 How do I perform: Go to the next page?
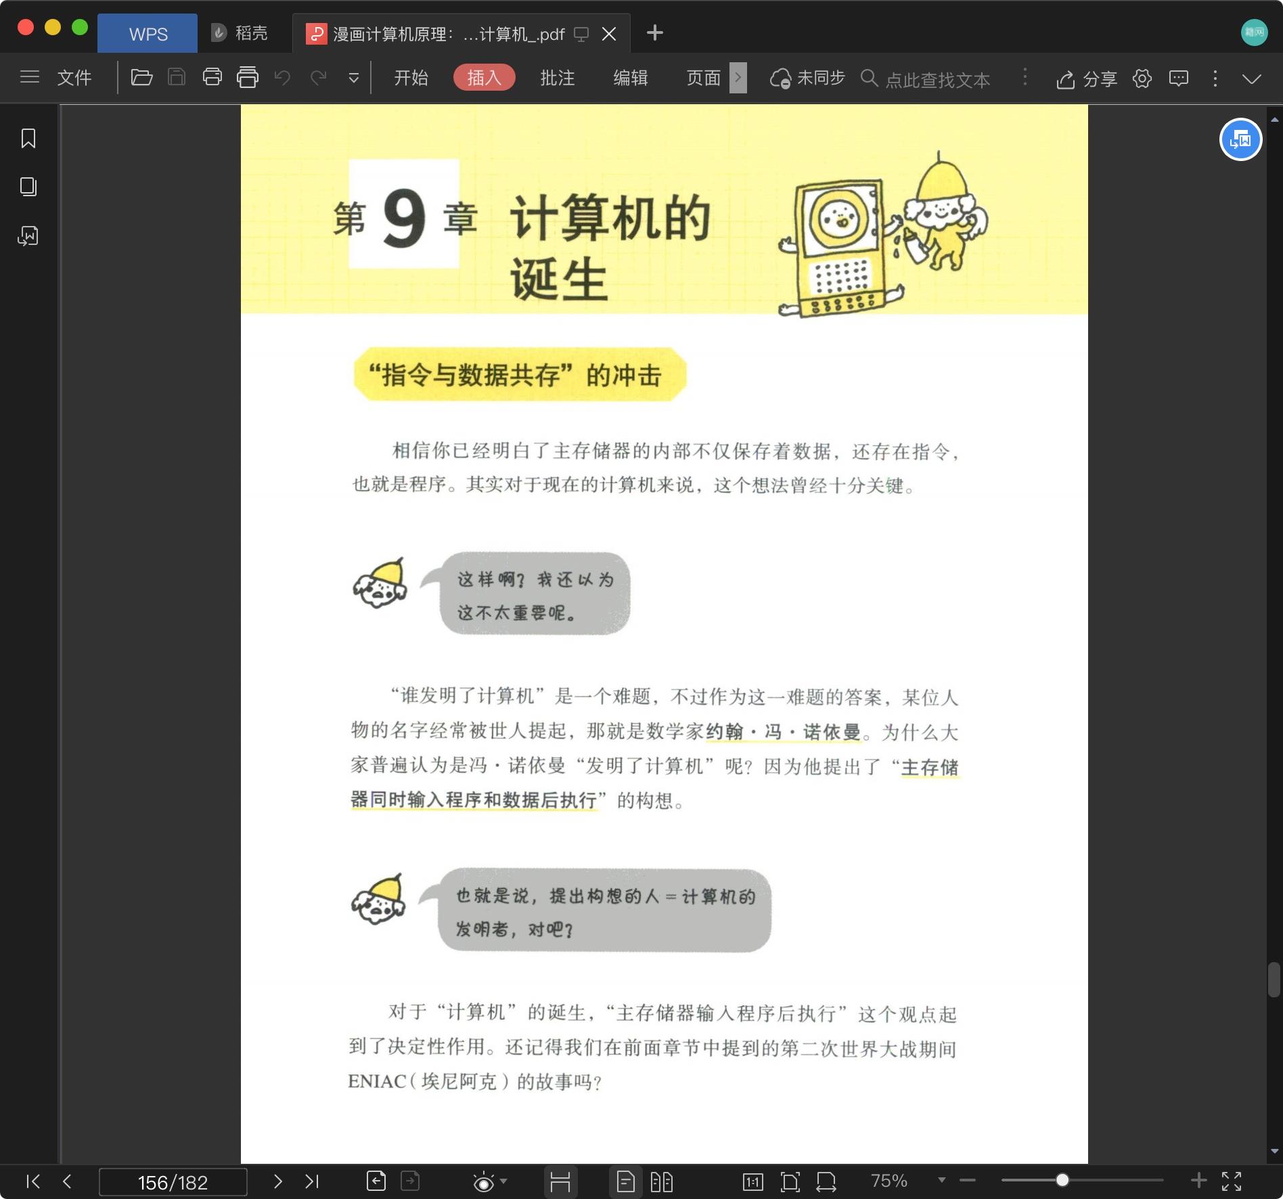click(x=277, y=1181)
